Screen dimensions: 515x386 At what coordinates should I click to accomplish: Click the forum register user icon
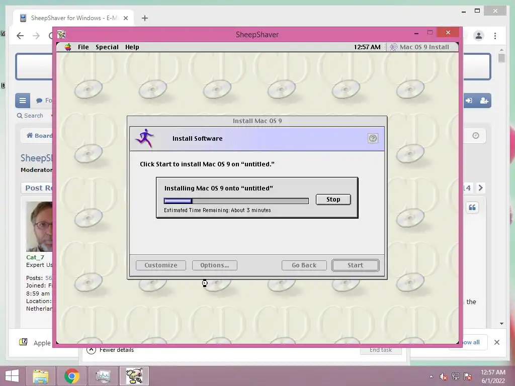pos(484,101)
